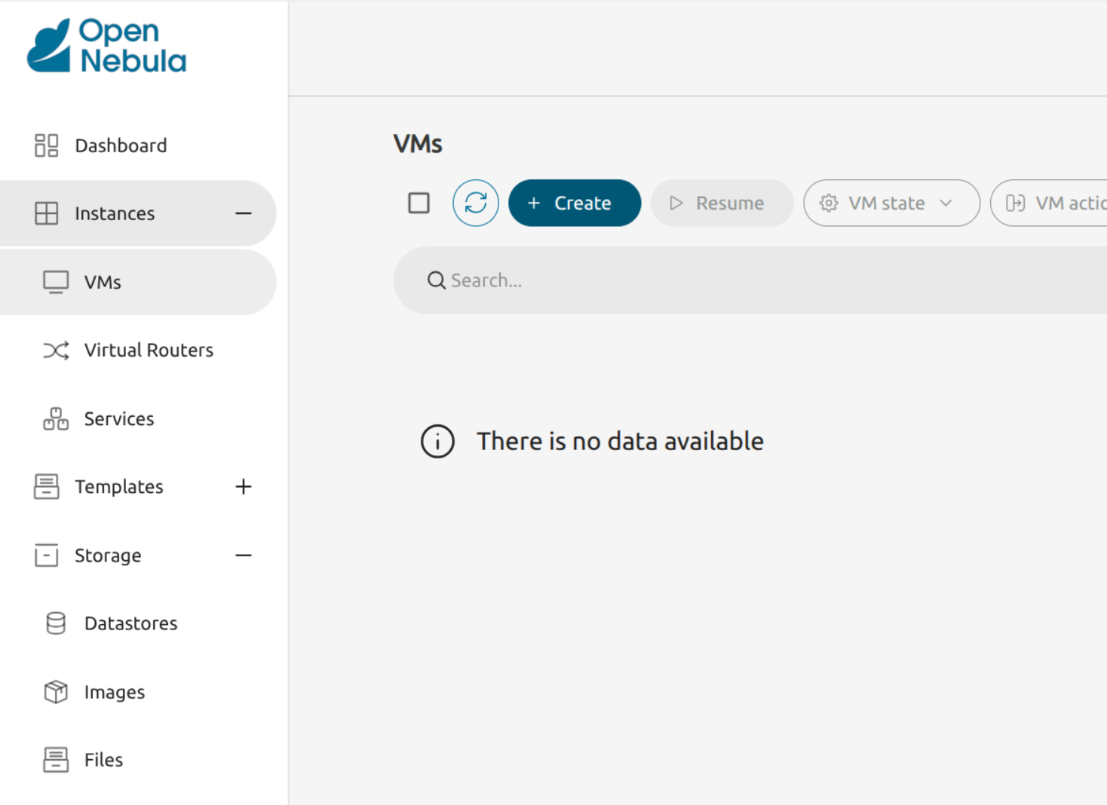Screen dimensions: 1107x805
Task: Click the VMs monitor icon in sidebar
Action: [56, 282]
